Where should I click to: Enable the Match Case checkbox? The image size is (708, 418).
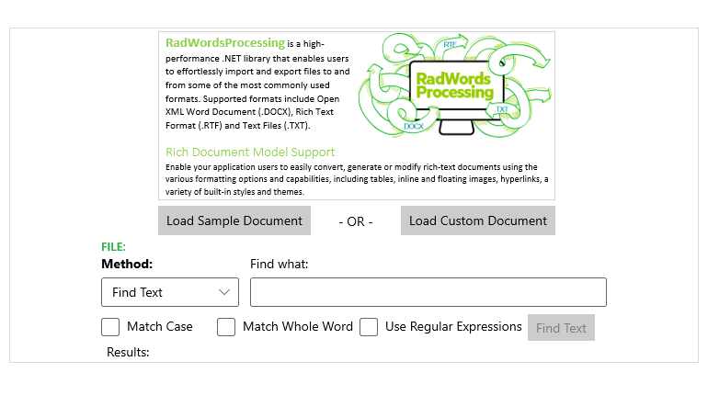(110, 327)
